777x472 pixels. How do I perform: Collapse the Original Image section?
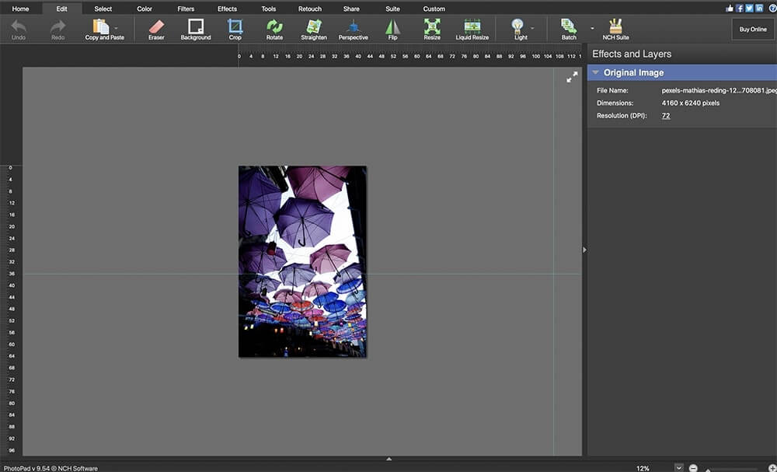click(595, 72)
